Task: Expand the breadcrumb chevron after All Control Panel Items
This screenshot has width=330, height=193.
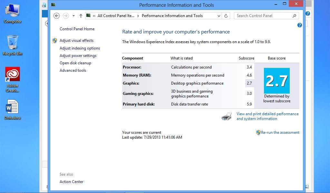Action: coord(138,16)
